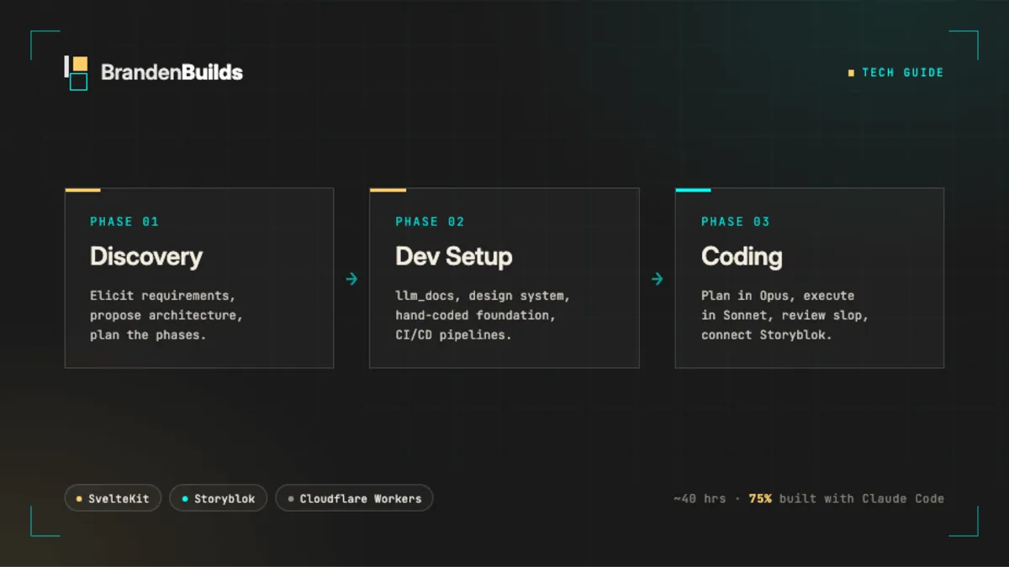The height and width of the screenshot is (567, 1009).
Task: Open the Dev Setup phase card
Action: [x=504, y=278]
